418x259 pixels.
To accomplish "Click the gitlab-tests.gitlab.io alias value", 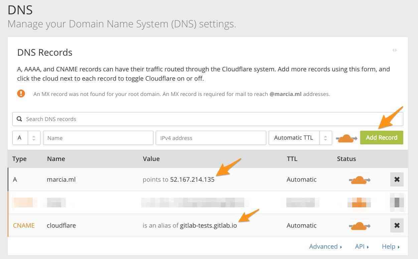I will [208, 225].
